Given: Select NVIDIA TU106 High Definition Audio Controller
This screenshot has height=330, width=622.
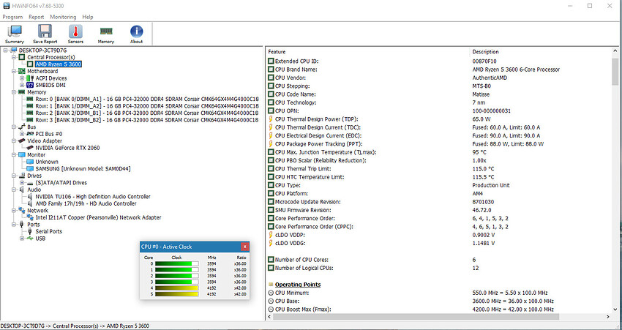Looking at the screenshot, I should point(93,197).
